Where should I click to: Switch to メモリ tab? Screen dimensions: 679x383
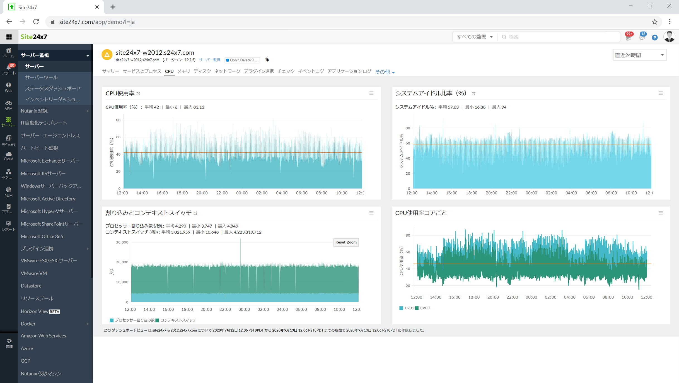184,71
